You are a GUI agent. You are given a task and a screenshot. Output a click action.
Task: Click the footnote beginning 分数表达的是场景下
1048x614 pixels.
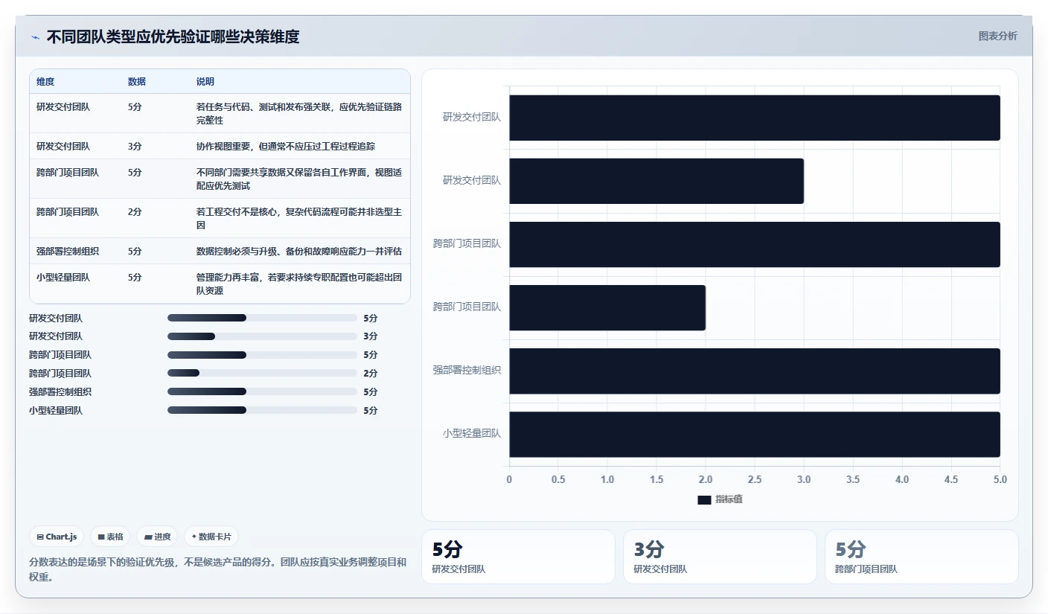pos(217,569)
